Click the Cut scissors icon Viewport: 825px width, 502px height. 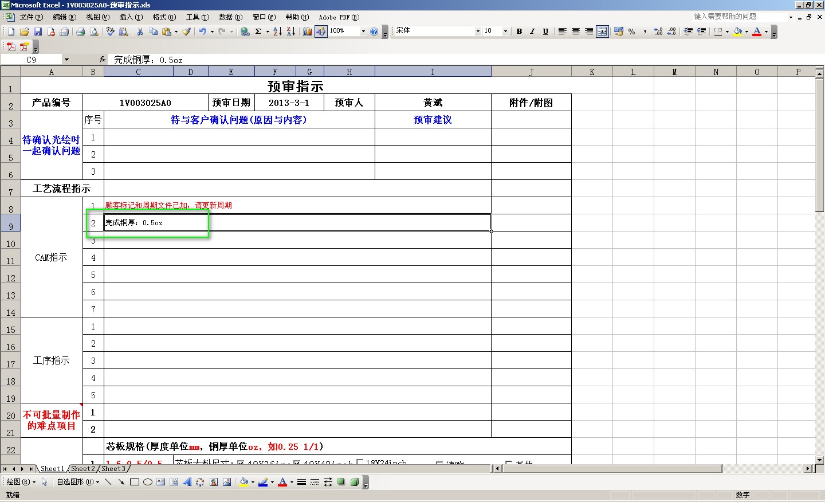[140, 32]
